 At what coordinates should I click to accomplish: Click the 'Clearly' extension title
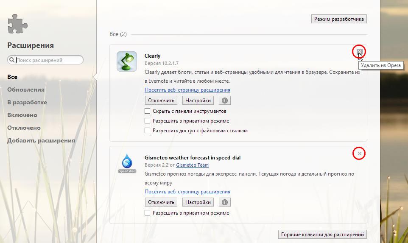[x=153, y=56]
